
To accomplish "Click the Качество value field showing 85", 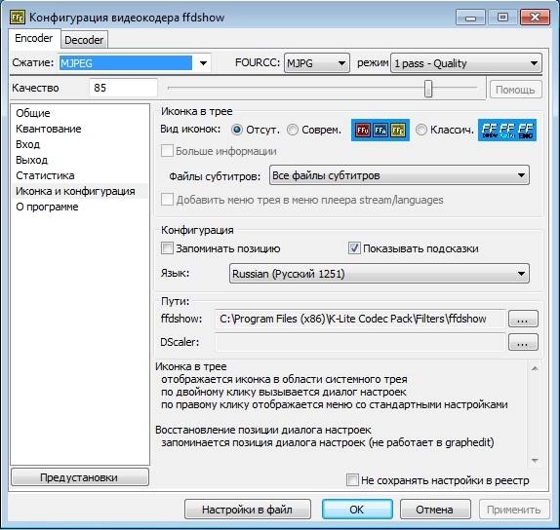I will 123,88.
